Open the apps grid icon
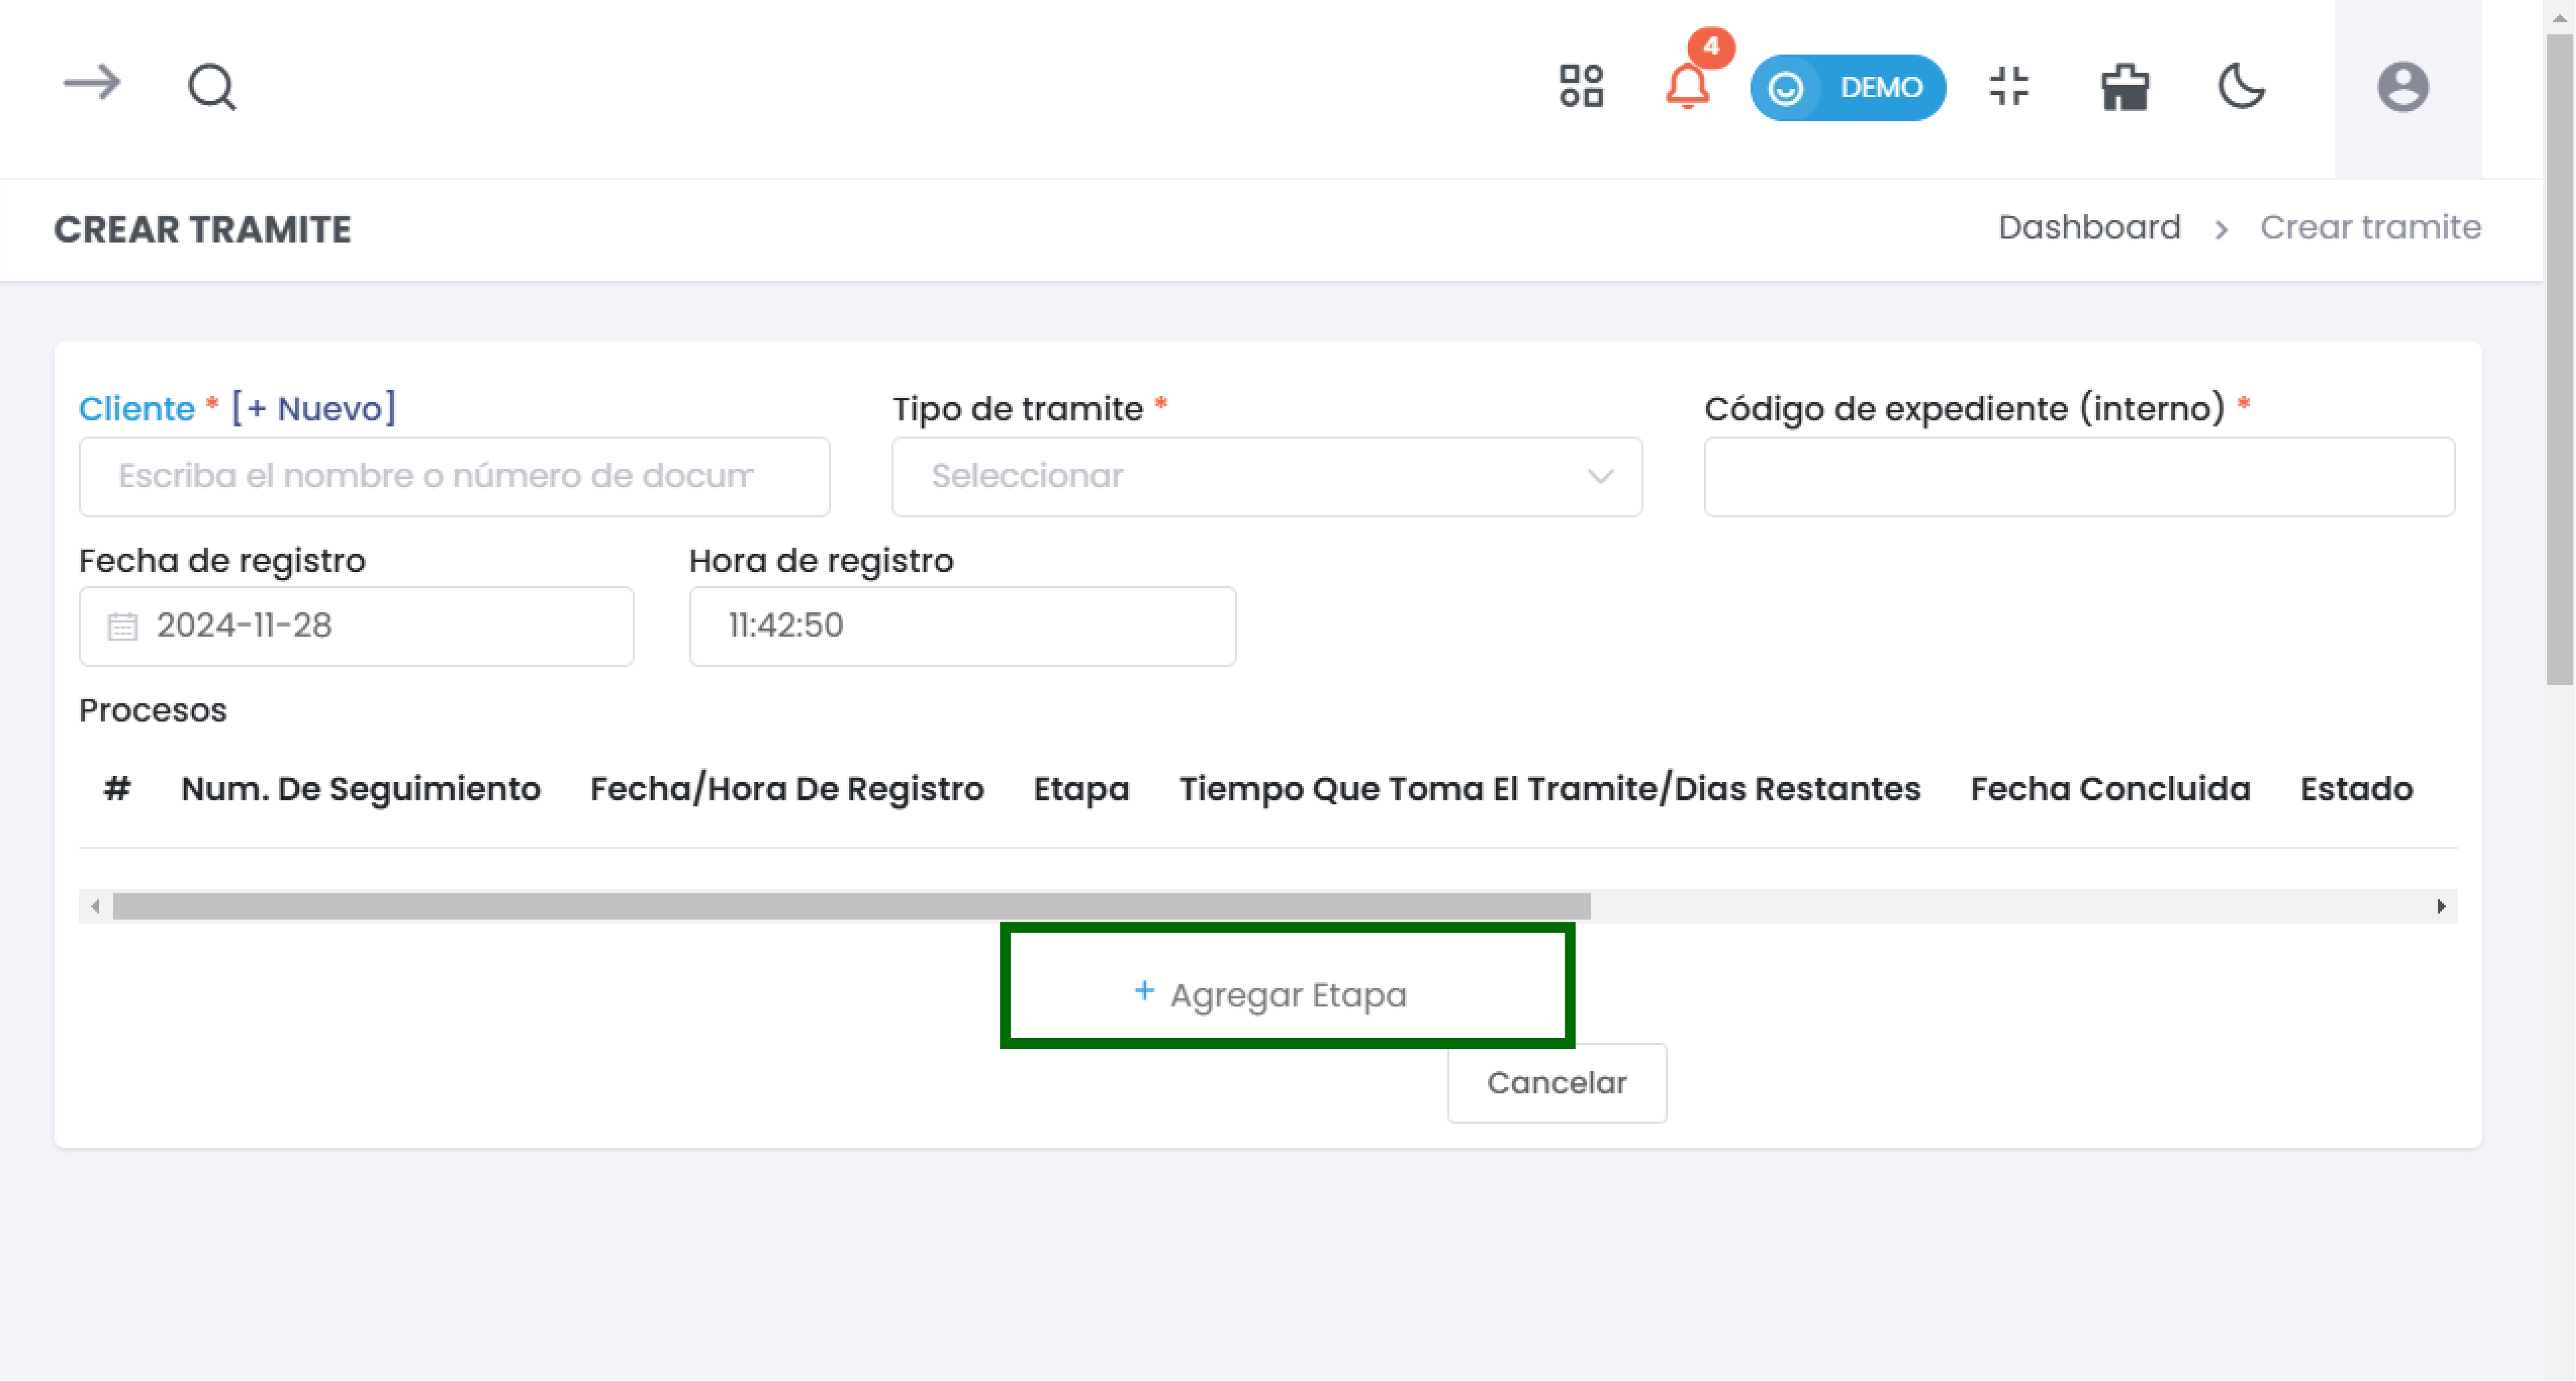Screen dimensions: 2576x1381 click(x=1581, y=86)
